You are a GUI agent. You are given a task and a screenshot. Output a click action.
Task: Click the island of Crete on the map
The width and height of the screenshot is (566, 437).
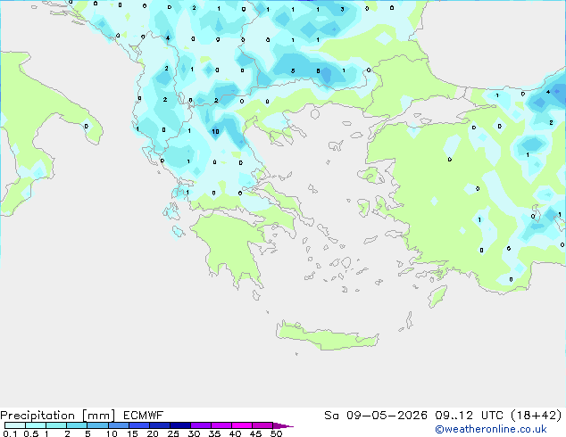pyautogui.click(x=327, y=336)
